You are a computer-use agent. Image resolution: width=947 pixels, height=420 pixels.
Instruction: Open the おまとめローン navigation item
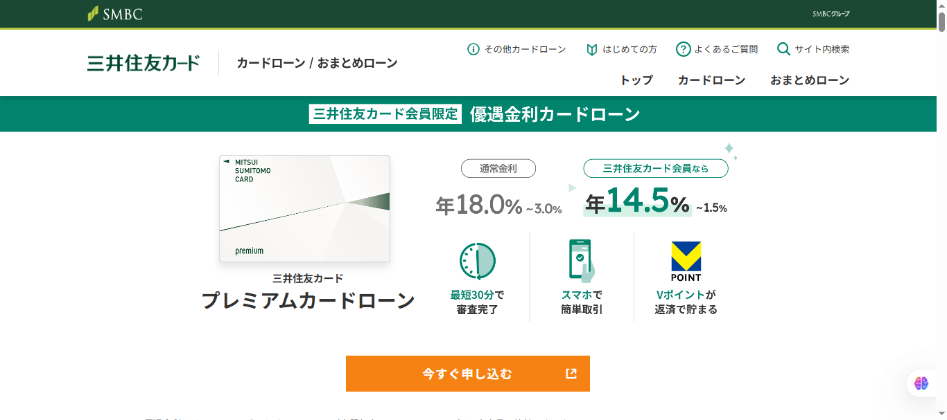pyautogui.click(x=810, y=80)
